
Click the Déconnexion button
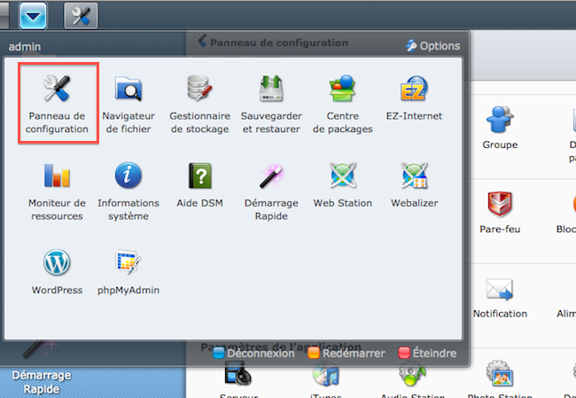pyautogui.click(x=253, y=353)
